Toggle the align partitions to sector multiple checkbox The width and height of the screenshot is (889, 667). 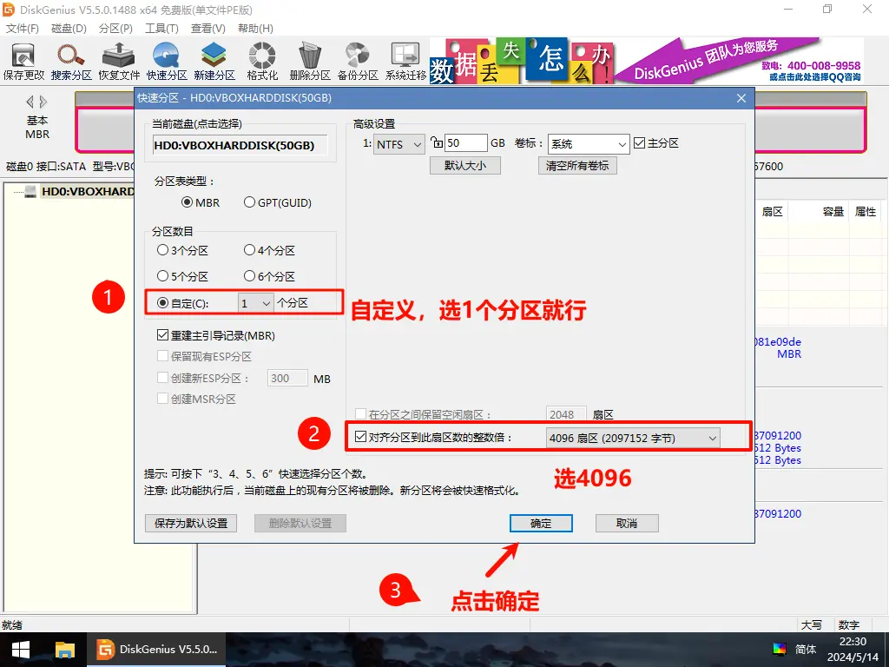433,438
